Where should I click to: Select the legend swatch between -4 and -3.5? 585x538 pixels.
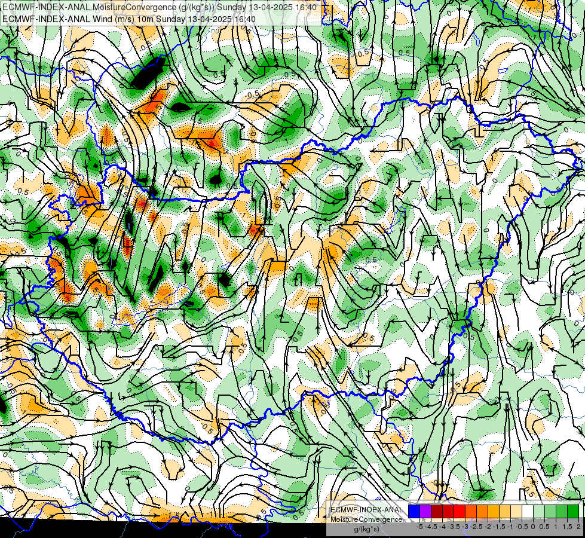pos(448,512)
